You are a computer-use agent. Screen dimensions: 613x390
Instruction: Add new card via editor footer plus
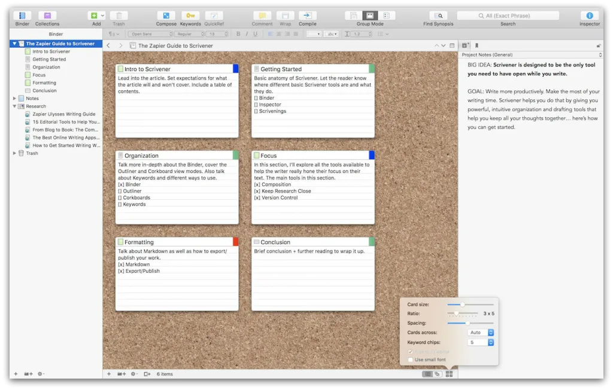[109, 374]
